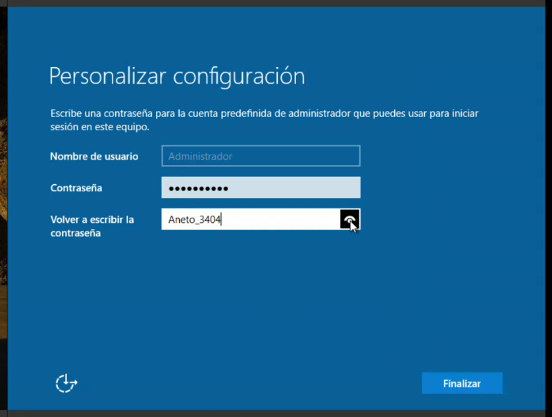Reveal the typed password with the eye icon
Image resolution: width=552 pixels, height=417 pixels.
coord(349,219)
